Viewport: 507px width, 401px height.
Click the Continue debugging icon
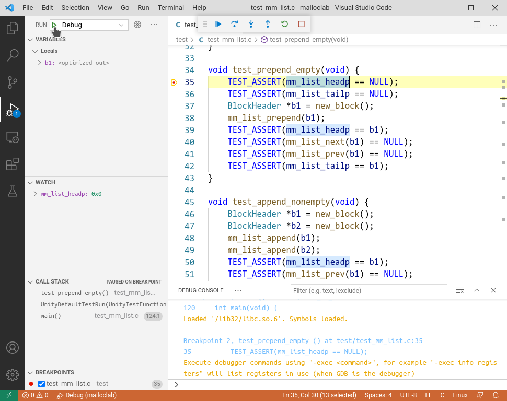tap(218, 24)
